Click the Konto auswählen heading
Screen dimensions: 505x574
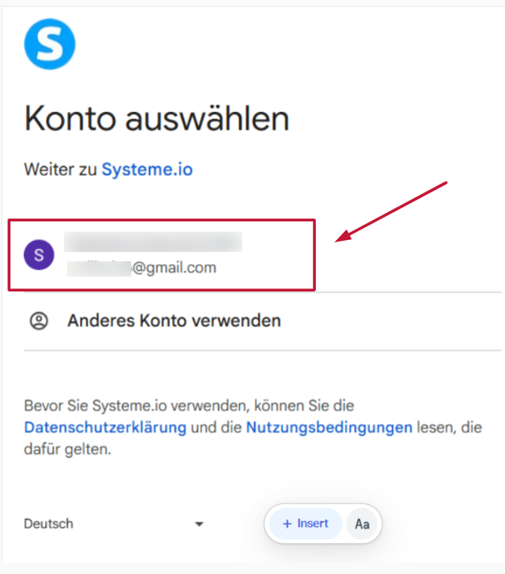click(x=156, y=118)
